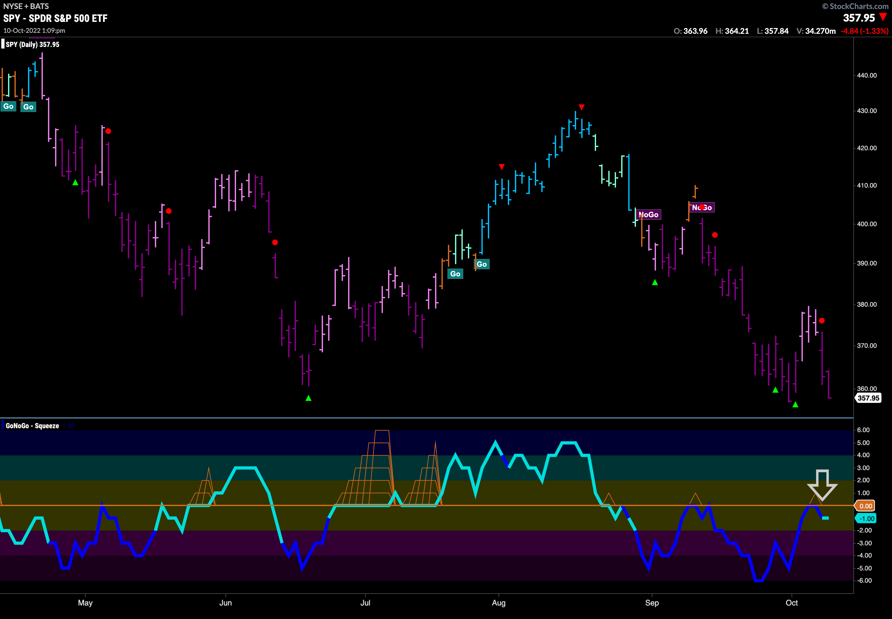Click the Aug label on the time axis
The height and width of the screenshot is (619, 892).
coord(499,603)
